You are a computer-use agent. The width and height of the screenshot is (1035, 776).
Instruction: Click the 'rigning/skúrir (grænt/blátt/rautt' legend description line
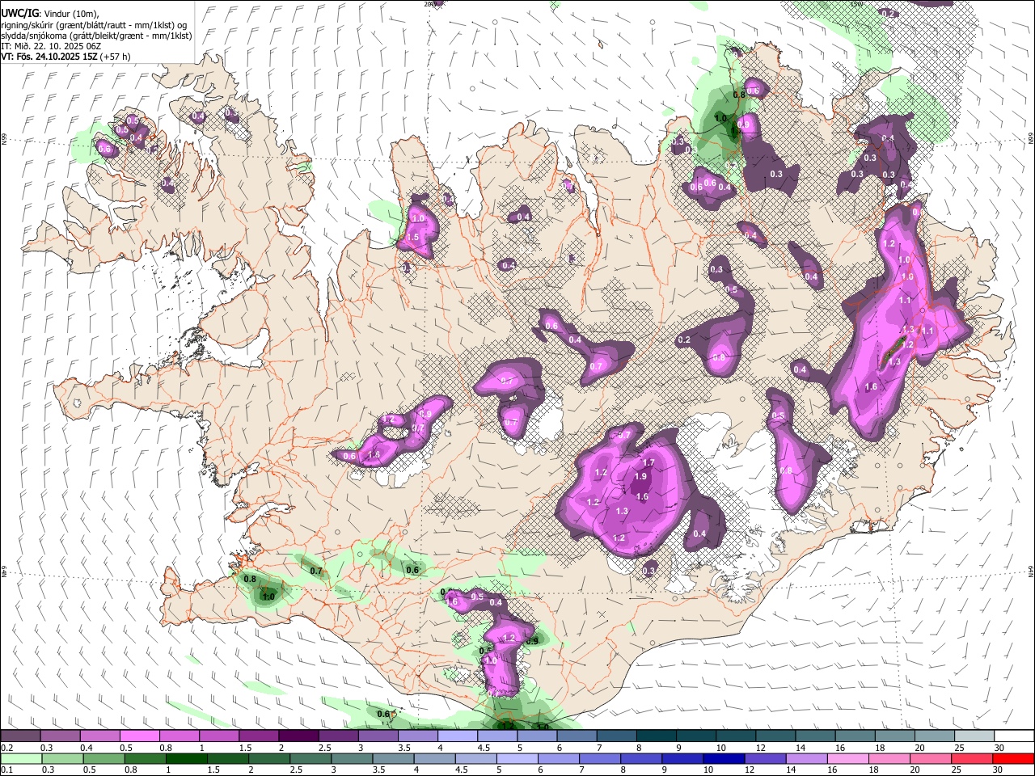click(x=95, y=24)
